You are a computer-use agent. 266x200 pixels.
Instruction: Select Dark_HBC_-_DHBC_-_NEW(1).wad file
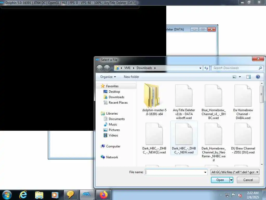coord(154,138)
